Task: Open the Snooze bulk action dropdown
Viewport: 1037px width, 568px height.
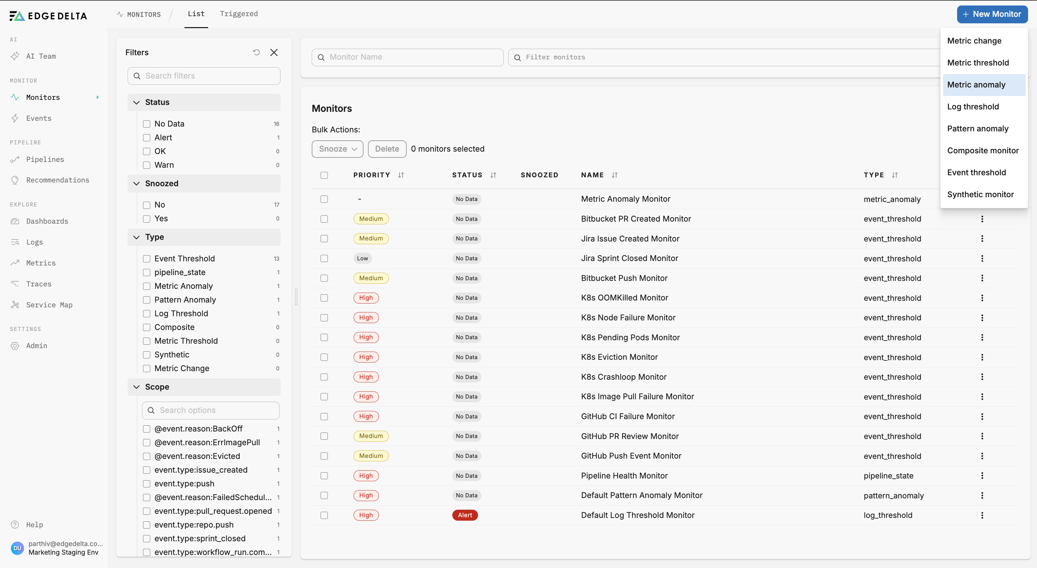Action: click(337, 149)
